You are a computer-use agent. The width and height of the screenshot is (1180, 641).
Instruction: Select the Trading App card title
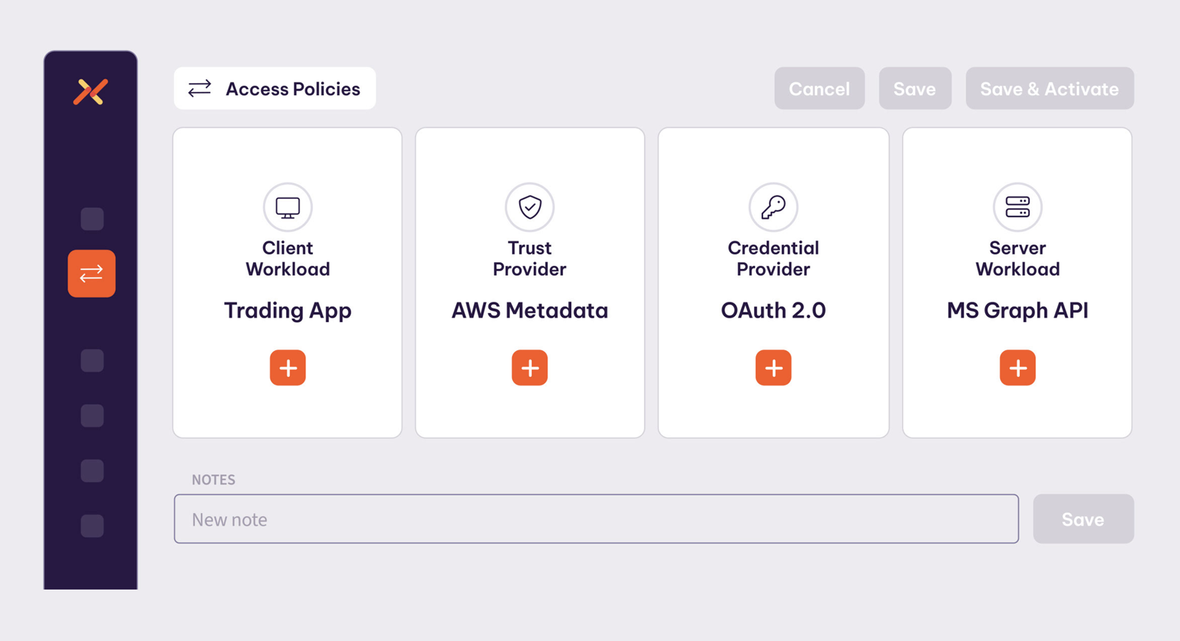[288, 311]
